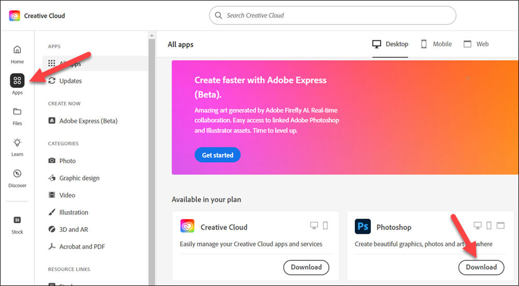This screenshot has width=519, height=286.
Task: Switch to the Mobile tab
Action: (x=436, y=44)
